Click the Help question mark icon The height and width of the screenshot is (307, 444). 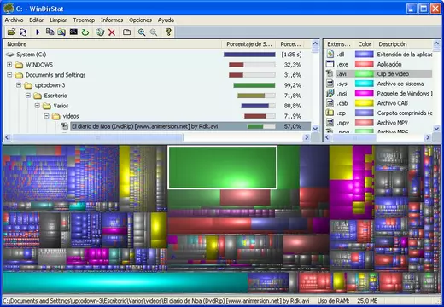168,32
